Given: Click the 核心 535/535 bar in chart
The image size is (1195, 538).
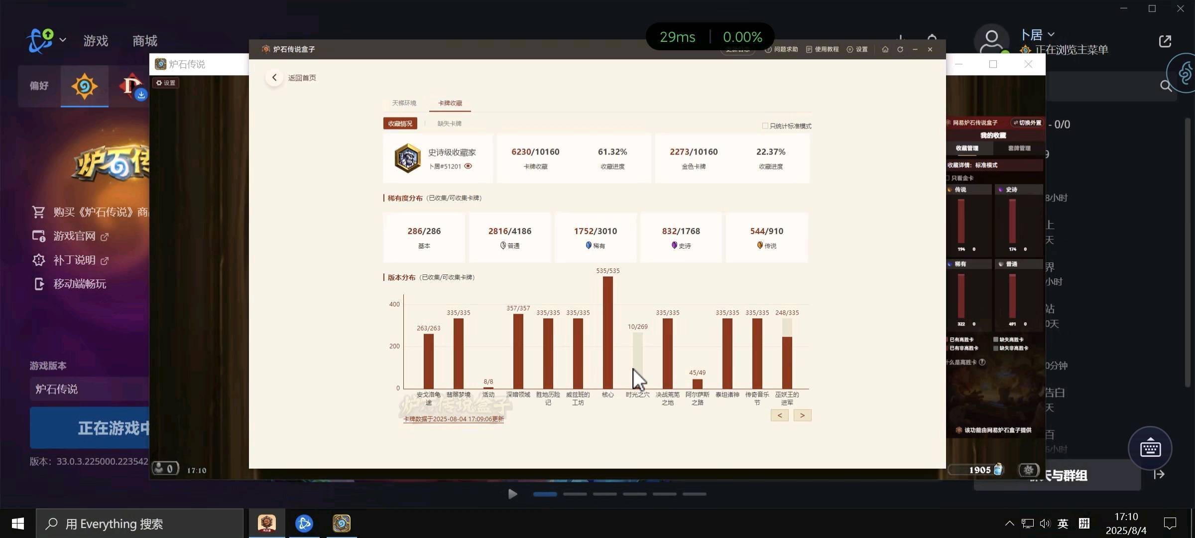Looking at the screenshot, I should [x=608, y=332].
